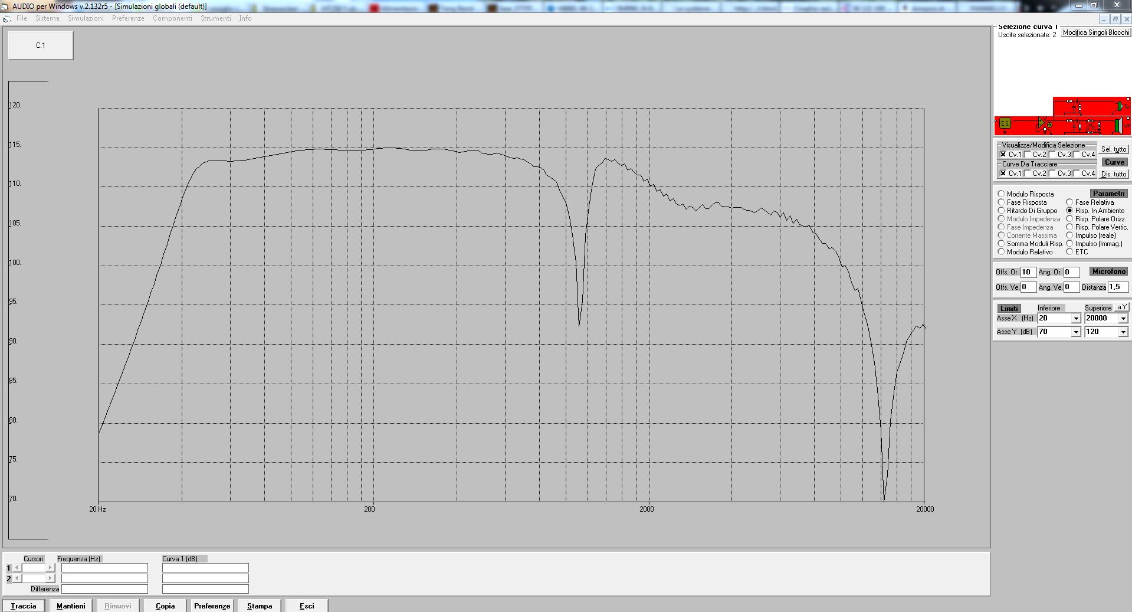Click the Distanza input field

pos(1118,287)
